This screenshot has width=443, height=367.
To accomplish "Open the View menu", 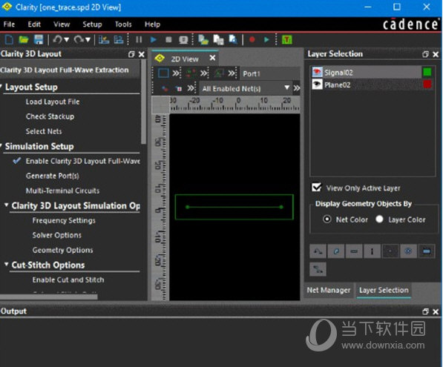I will pos(62,24).
